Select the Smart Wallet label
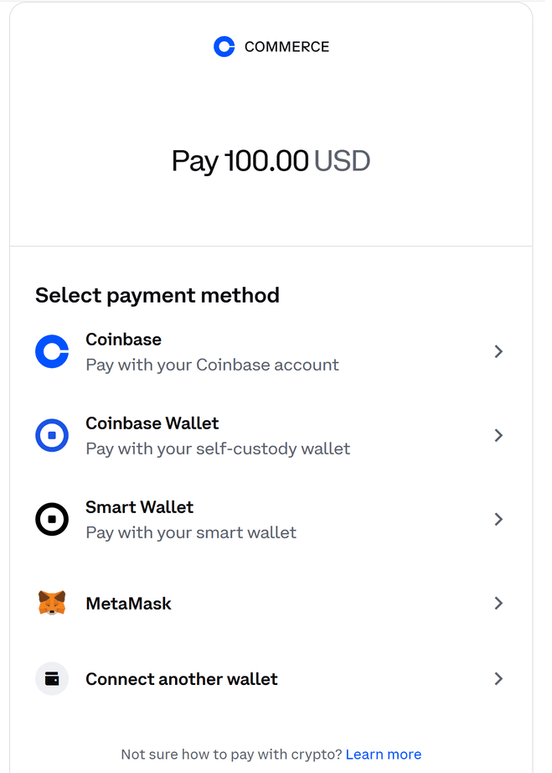This screenshot has width=552, height=773. (139, 507)
